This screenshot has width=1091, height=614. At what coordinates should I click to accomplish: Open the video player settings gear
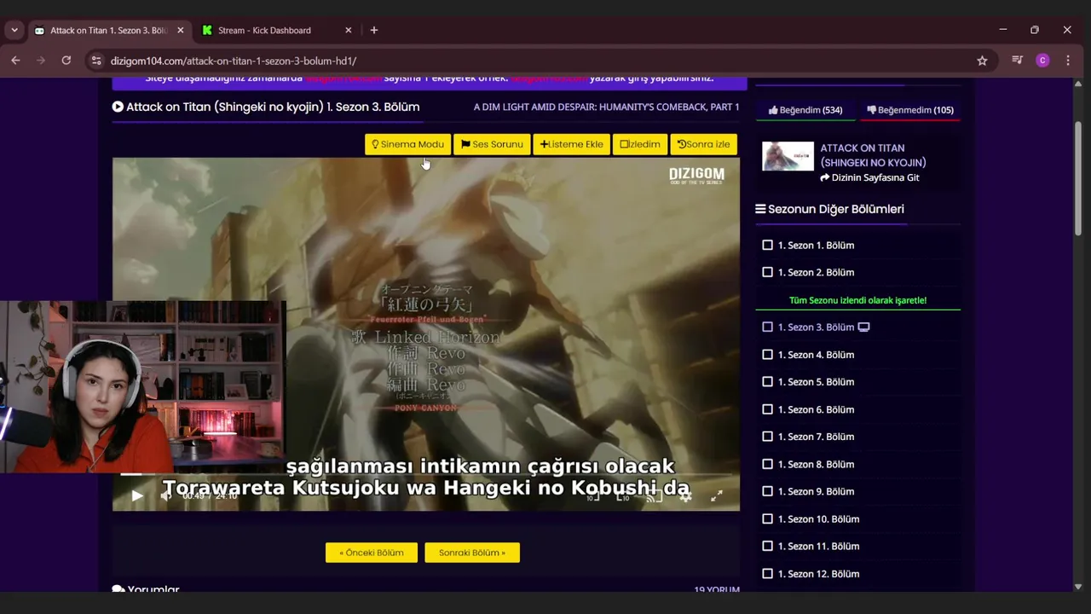point(684,495)
